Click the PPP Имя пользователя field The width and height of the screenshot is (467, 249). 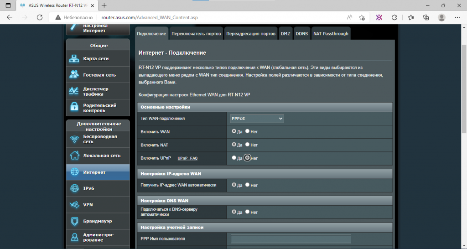291,239
